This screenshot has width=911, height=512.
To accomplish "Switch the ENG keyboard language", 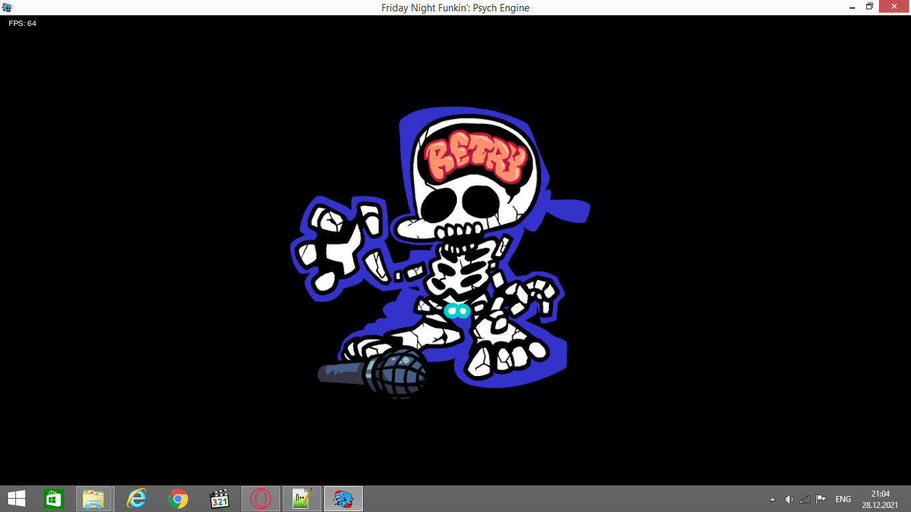I will pos(842,499).
